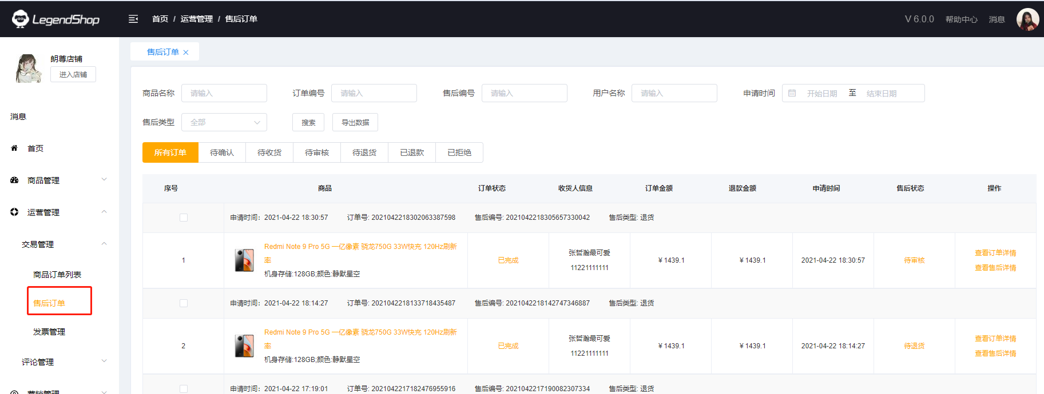Image resolution: width=1044 pixels, height=394 pixels.
Task: Expand the 评论管理 submenu chevron
Action: 104,361
